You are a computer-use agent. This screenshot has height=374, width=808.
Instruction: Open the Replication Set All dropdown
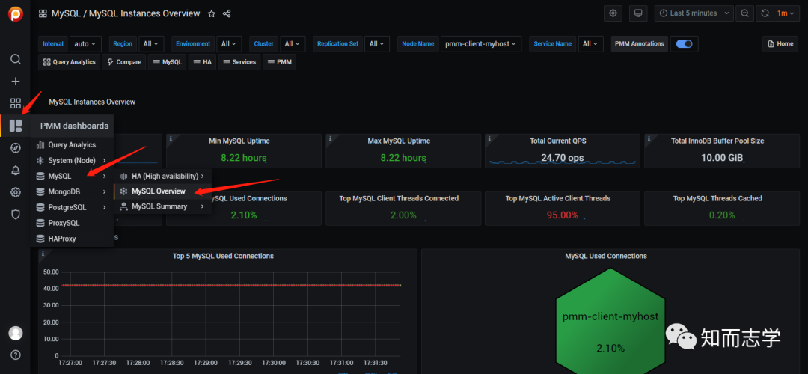point(376,44)
